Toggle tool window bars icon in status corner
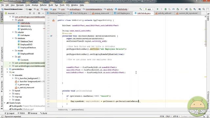Image resolution: width=210 pixels, height=118 pixels. tap(2, 117)
